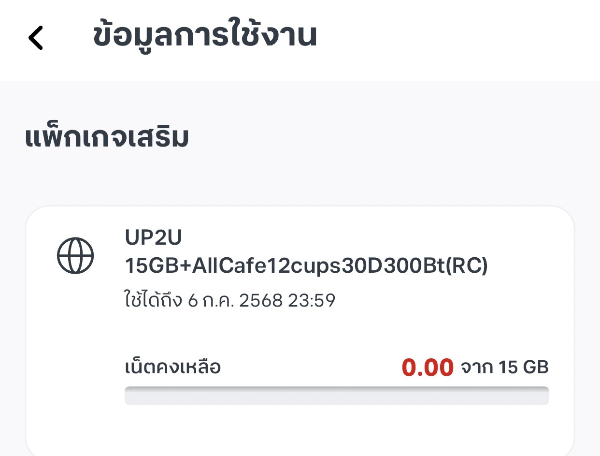
Task: Click the 23:59 expiry time
Action: pyautogui.click(x=312, y=301)
